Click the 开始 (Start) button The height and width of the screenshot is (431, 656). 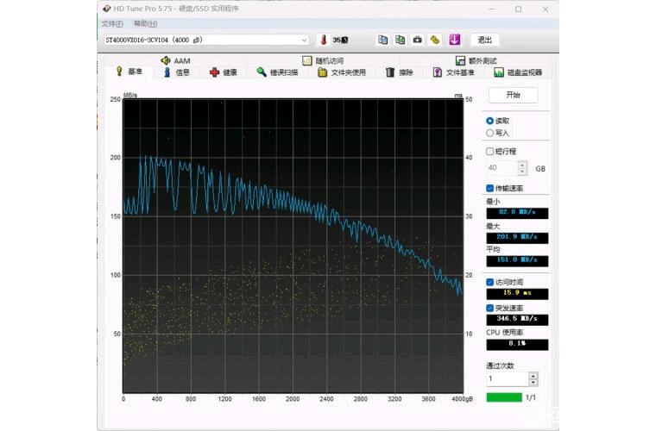(513, 95)
